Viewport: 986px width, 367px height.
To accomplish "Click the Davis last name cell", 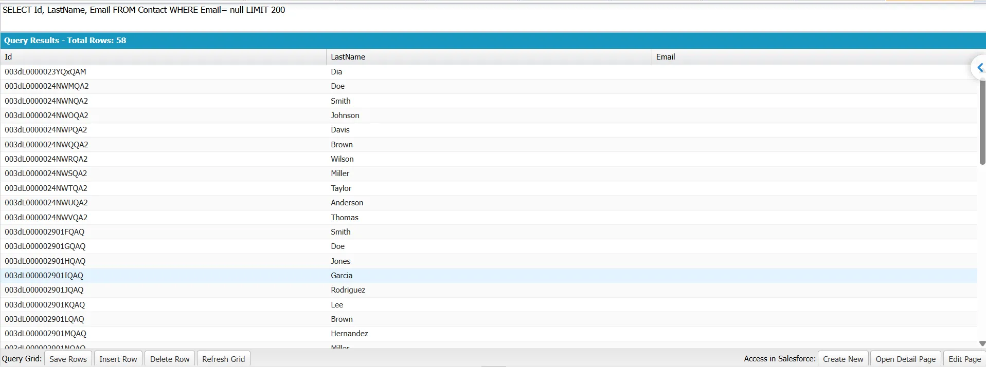I will click(489, 130).
